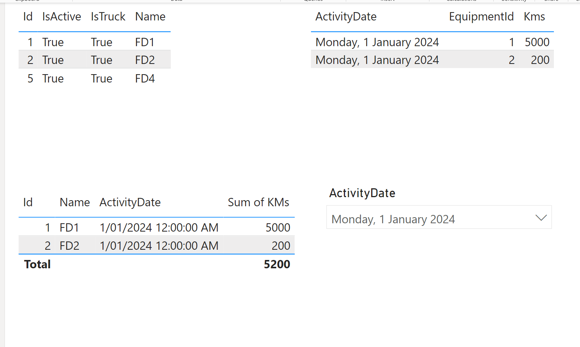Click the ActivityDate slicer title
The image size is (580, 347).
point(362,193)
